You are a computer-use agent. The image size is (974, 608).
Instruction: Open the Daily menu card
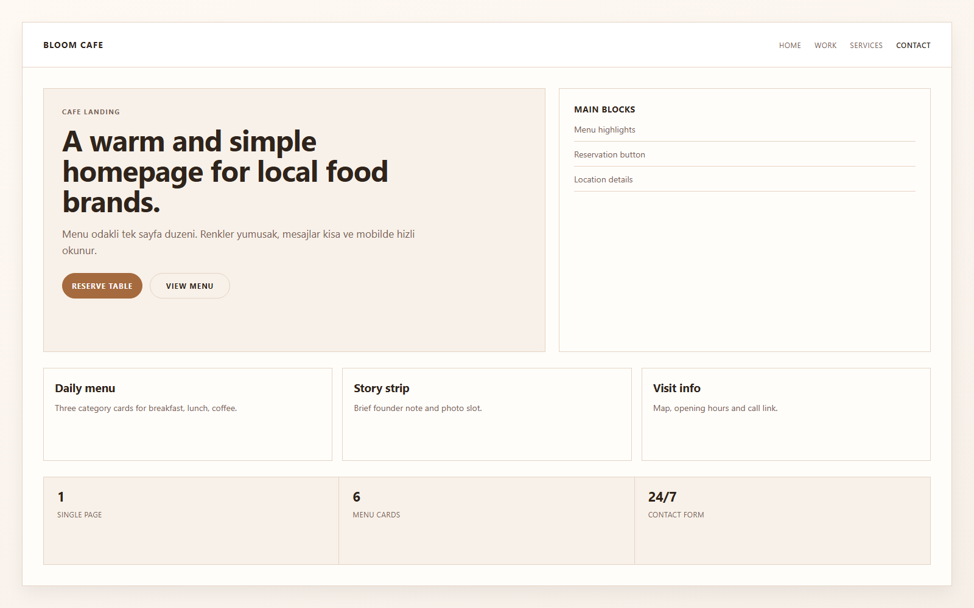point(187,414)
